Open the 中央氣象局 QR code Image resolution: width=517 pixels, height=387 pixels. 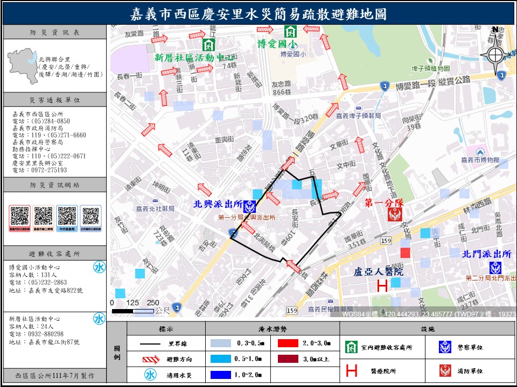pyautogui.click(x=67, y=216)
